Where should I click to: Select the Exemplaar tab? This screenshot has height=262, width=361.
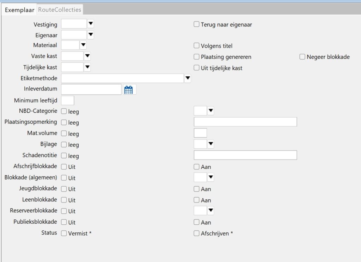click(19, 10)
